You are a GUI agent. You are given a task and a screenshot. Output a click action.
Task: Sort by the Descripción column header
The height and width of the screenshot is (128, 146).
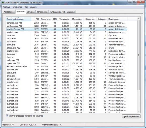(117, 19)
